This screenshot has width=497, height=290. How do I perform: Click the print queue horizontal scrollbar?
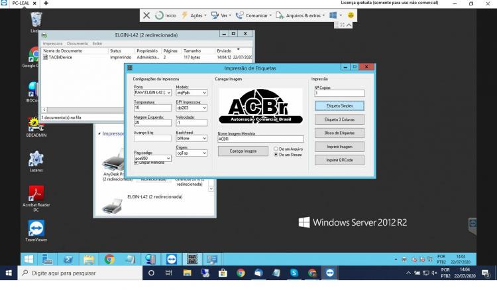(83, 109)
